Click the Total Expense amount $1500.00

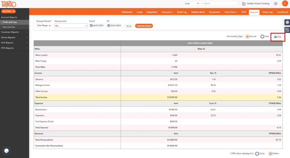(x=173, y=128)
